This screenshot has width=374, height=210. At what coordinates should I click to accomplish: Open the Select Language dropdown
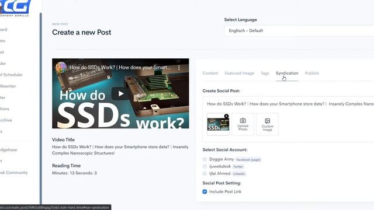pyautogui.click(x=299, y=31)
